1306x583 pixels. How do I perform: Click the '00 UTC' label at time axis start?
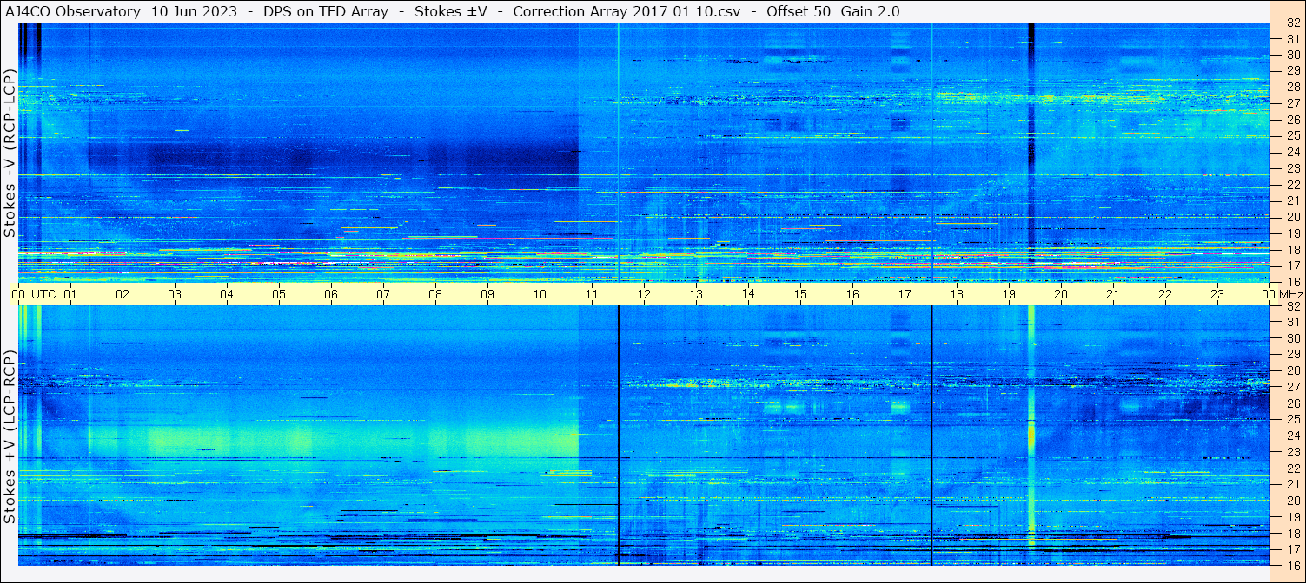(x=34, y=294)
